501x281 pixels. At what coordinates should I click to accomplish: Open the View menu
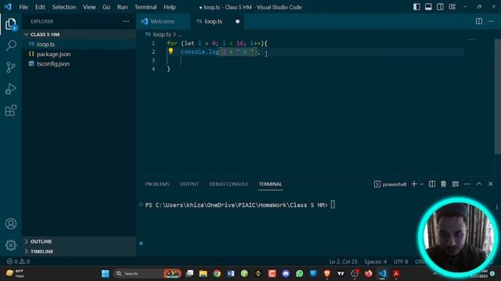89,7
